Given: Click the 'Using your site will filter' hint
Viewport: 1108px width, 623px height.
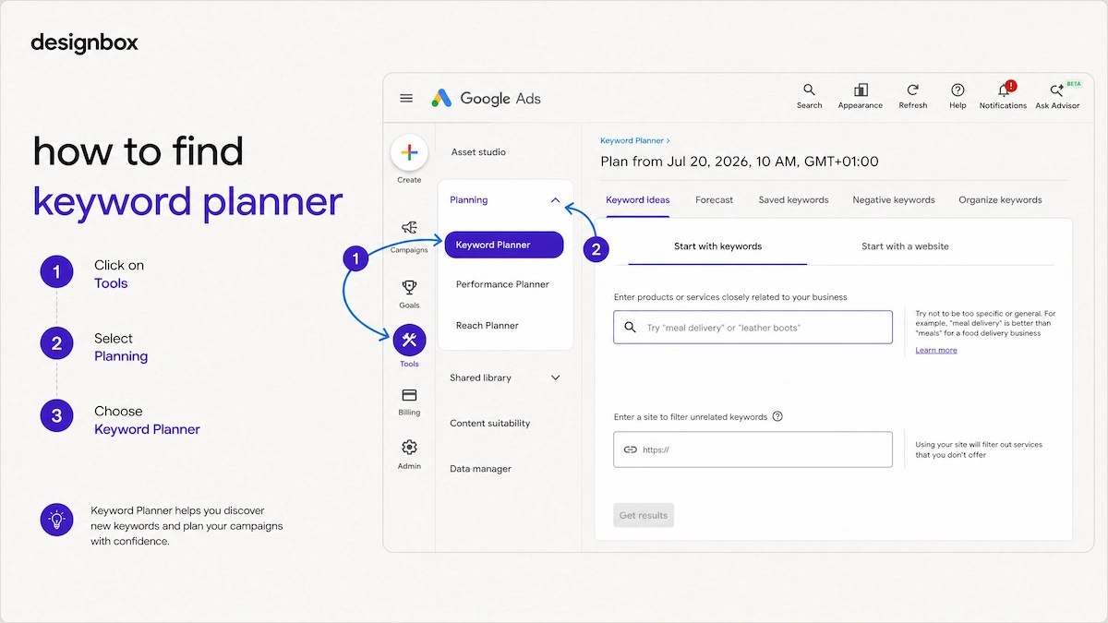Looking at the screenshot, I should tap(979, 449).
